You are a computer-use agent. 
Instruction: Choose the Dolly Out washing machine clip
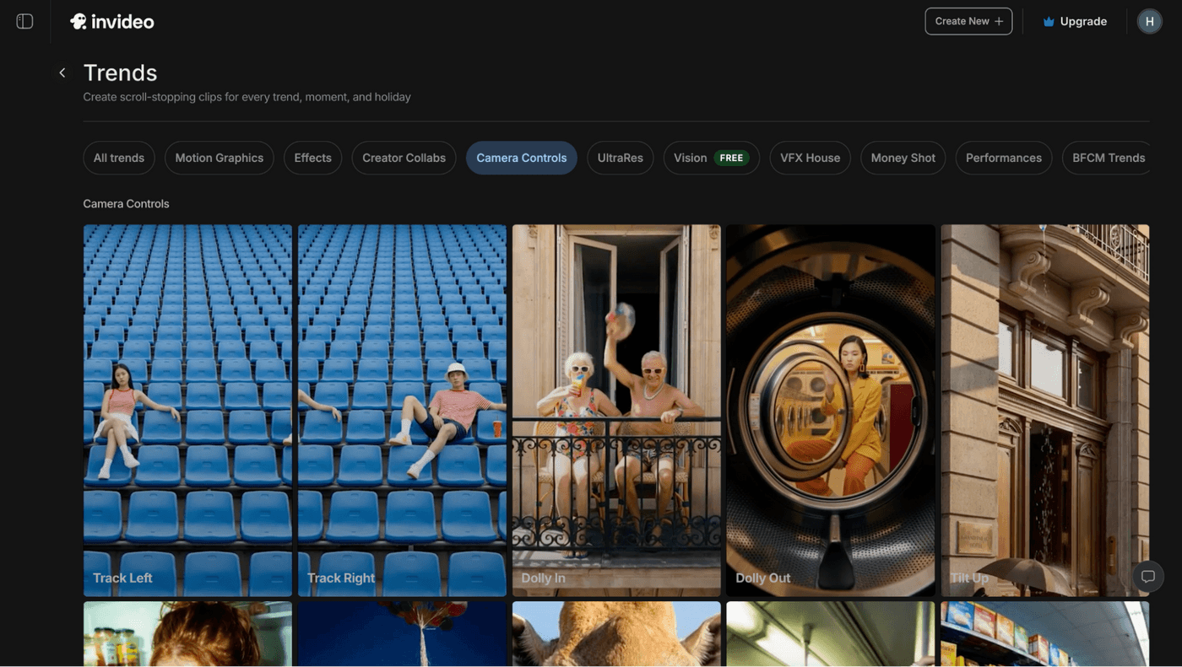[x=830, y=410]
